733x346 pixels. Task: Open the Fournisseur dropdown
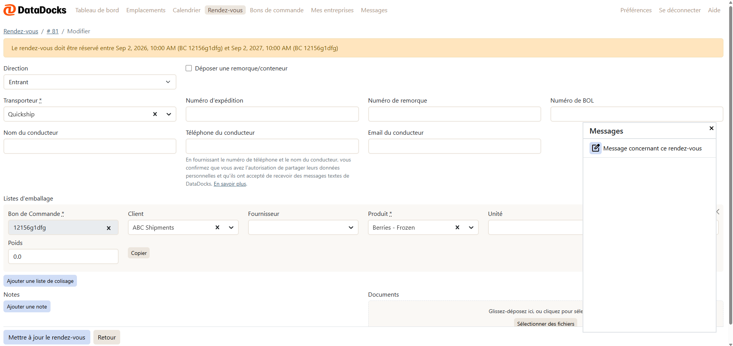303,227
